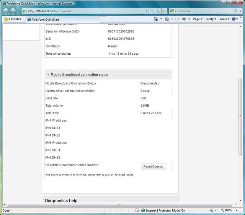The image size is (245, 215).
Task: Click the browser Back arrow button
Action: (x=6, y=11)
